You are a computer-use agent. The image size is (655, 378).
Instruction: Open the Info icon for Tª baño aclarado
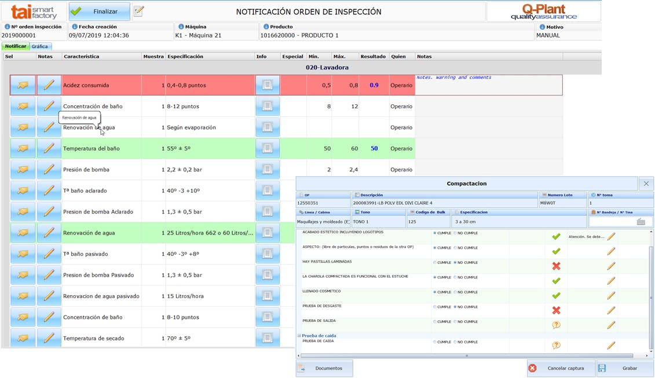coord(268,190)
